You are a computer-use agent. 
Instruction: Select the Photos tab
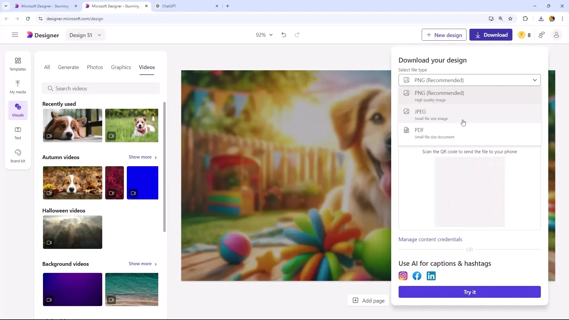[95, 67]
